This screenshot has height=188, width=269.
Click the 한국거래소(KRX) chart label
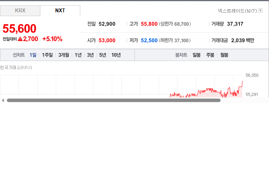(16, 68)
